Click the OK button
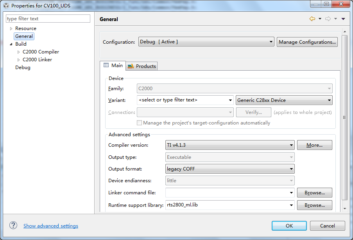The width and height of the screenshot is (353, 240). click(x=289, y=226)
